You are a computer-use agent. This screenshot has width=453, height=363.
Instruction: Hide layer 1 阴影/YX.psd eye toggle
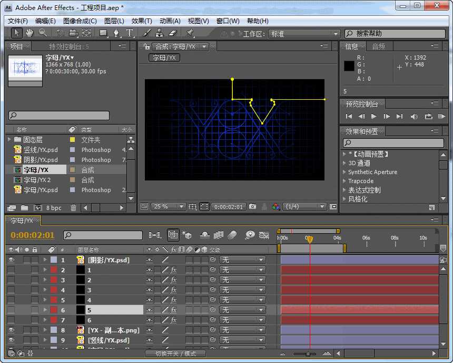tap(11, 260)
